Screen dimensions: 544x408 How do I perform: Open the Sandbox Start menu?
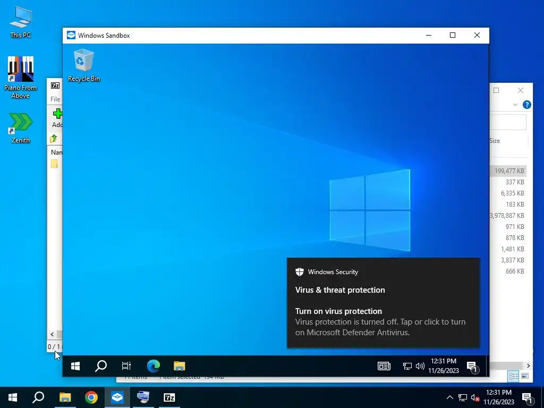click(75, 366)
